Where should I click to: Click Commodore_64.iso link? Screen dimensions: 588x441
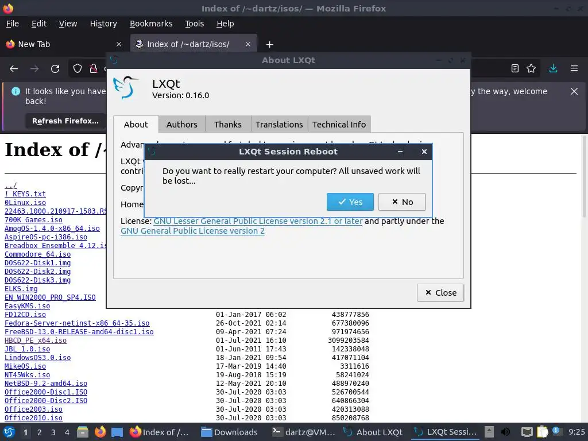[37, 254]
